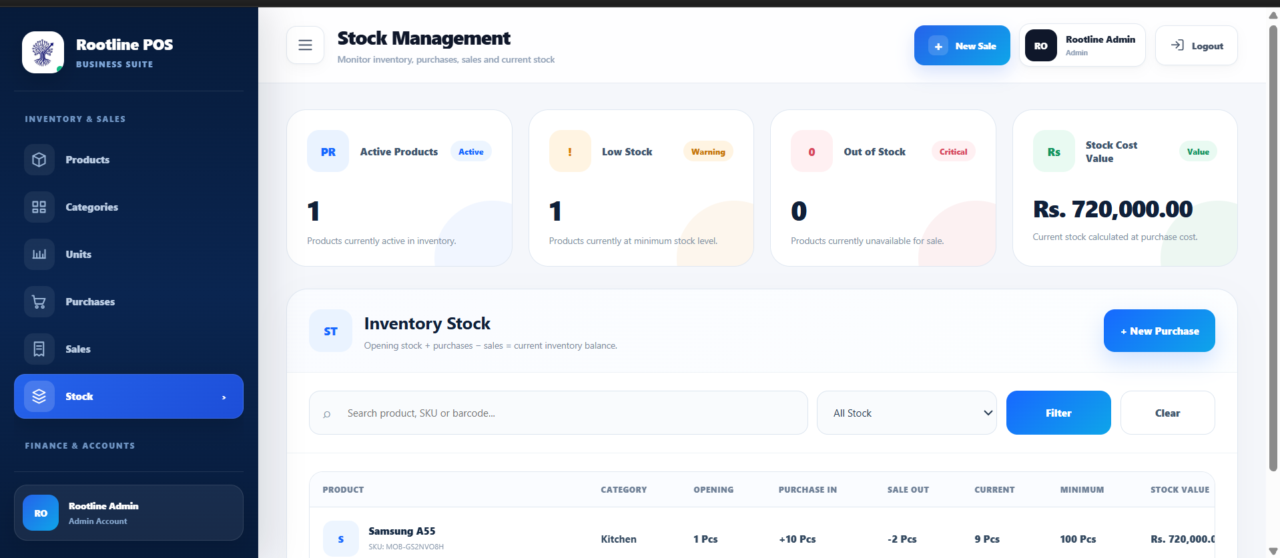The width and height of the screenshot is (1280, 558).
Task: Click the PURCHASE IN column header
Action: coord(808,489)
